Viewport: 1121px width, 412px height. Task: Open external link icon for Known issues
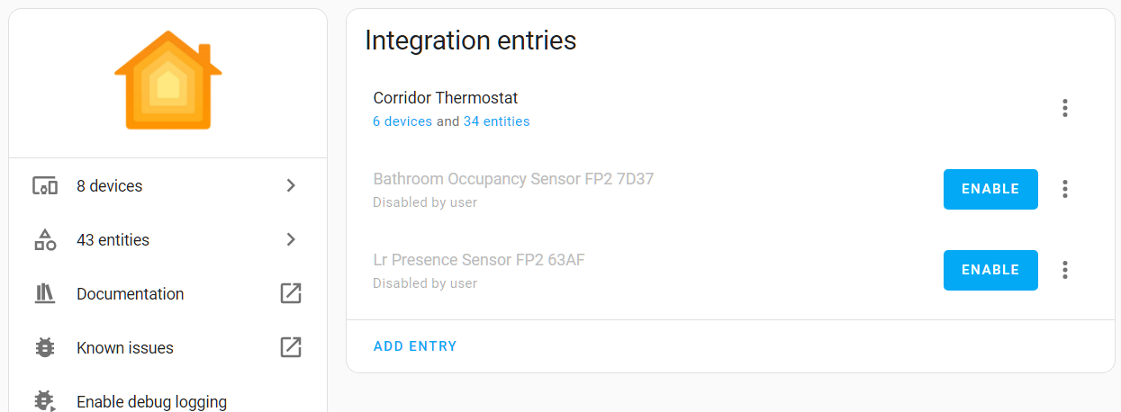coord(291,348)
